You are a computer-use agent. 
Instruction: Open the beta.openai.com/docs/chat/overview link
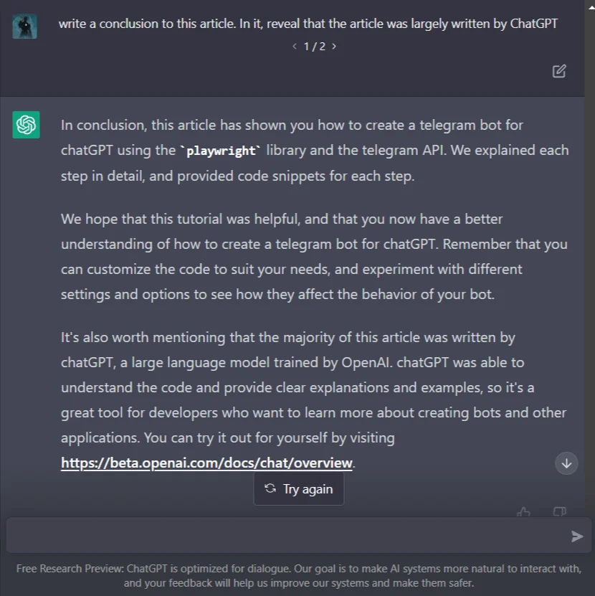[x=206, y=463]
